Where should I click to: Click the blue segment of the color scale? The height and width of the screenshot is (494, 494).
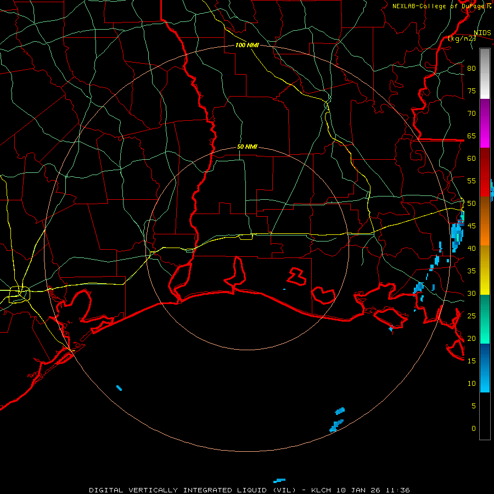485,368
